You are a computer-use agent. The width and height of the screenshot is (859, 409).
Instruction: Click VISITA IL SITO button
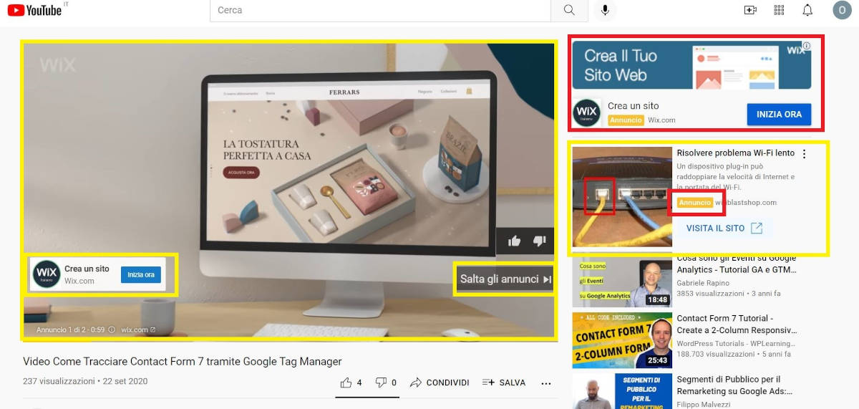[x=724, y=228]
